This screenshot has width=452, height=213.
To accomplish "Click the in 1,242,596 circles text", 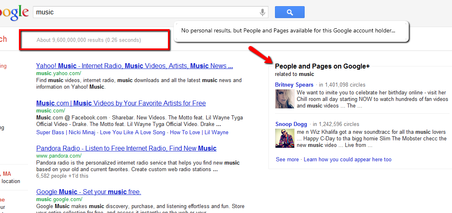I will click(336, 124).
